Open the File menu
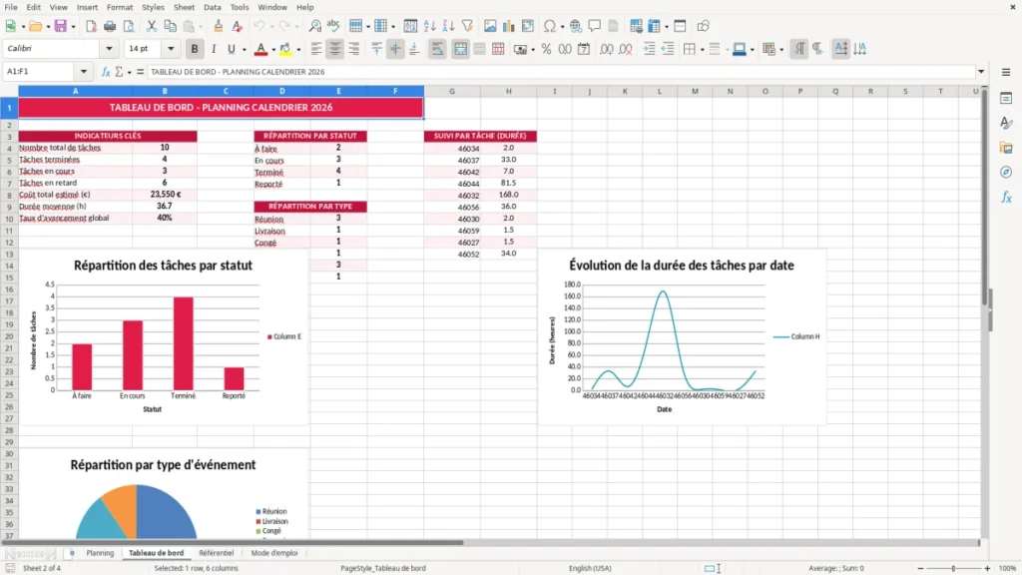The height and width of the screenshot is (575, 1022). [x=11, y=7]
